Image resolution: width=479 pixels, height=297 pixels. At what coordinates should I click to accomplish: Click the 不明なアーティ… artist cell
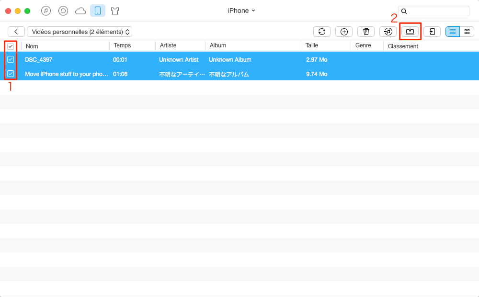182,75
